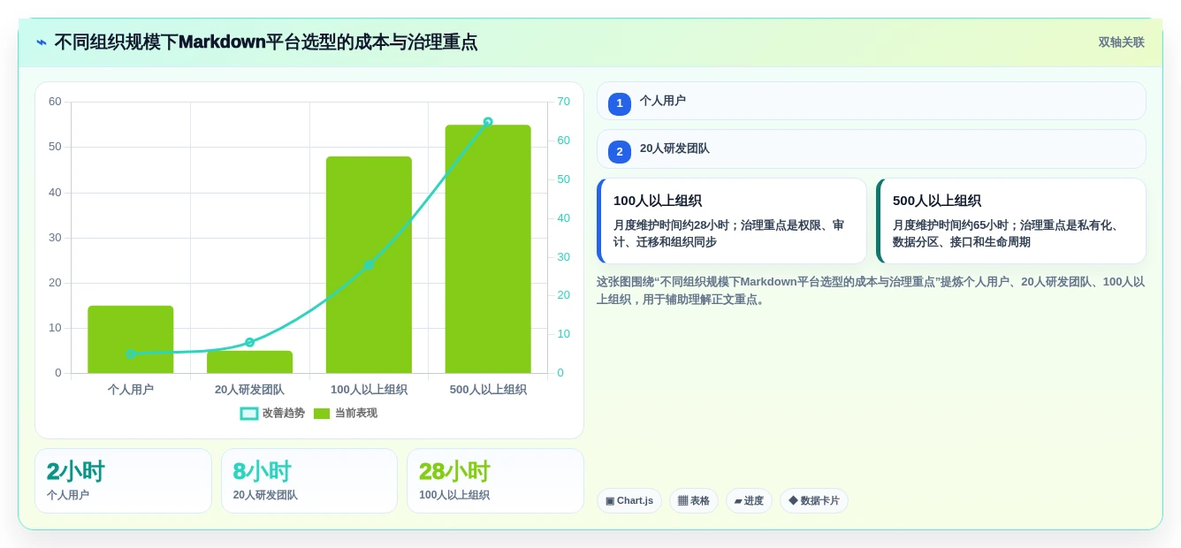Click the 20人研发团队 label under 8小时
This screenshot has width=1181, height=548.
(x=265, y=495)
